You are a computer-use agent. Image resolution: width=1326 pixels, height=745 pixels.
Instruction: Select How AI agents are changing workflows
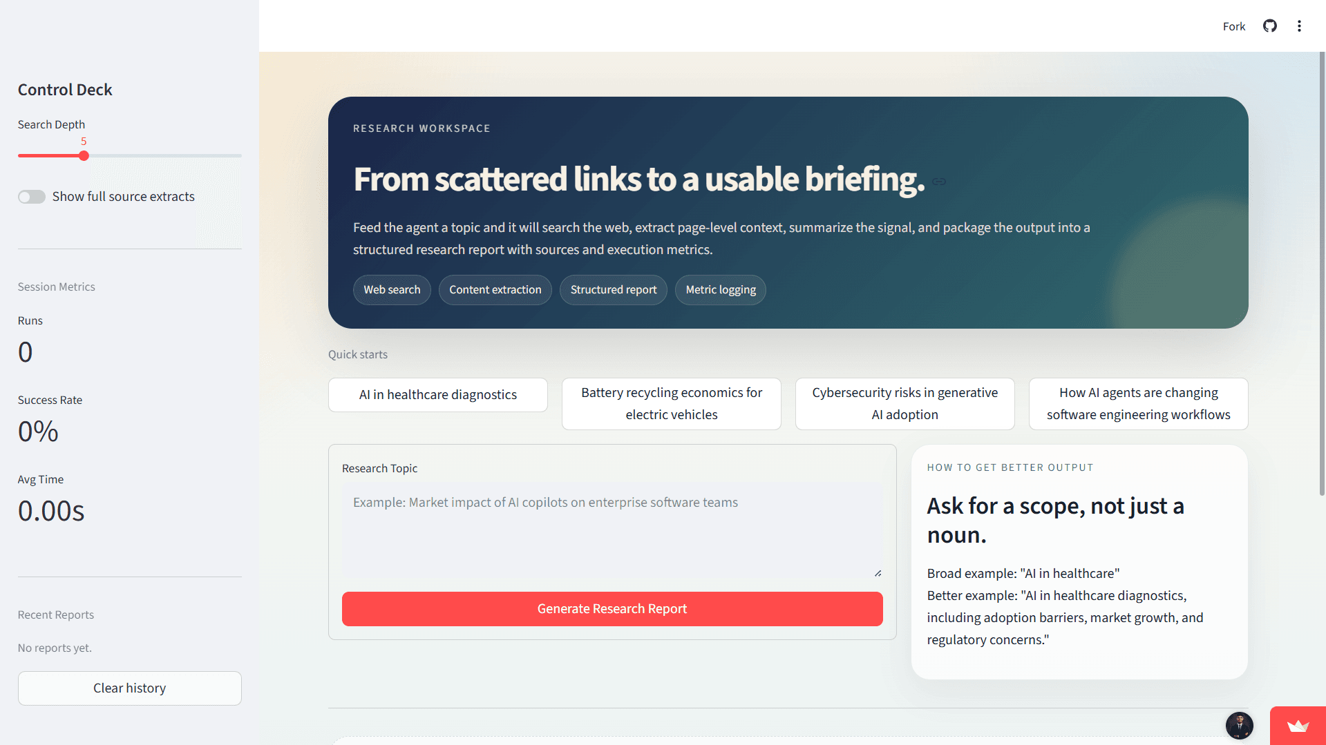[1138, 403]
